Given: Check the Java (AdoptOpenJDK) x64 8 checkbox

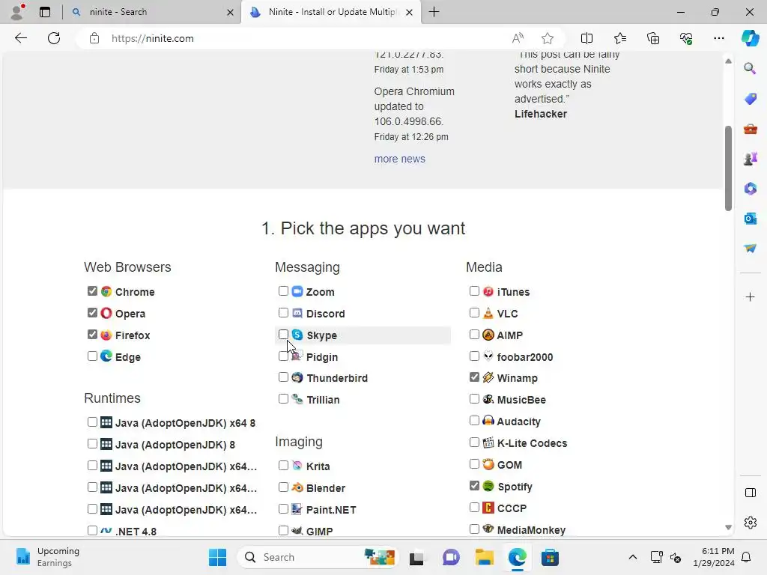Looking at the screenshot, I should [92, 422].
